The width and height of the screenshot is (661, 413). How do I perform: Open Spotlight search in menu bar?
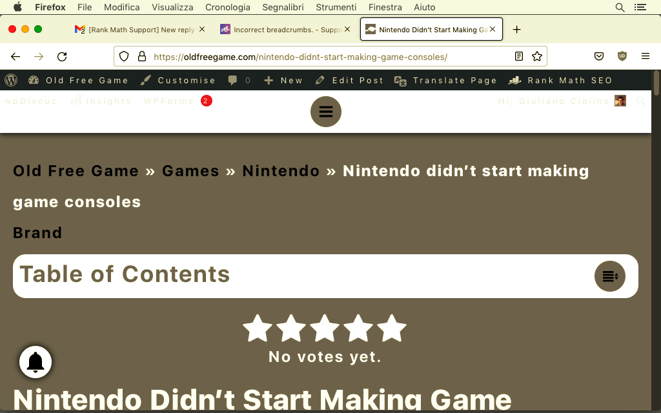tap(620, 7)
